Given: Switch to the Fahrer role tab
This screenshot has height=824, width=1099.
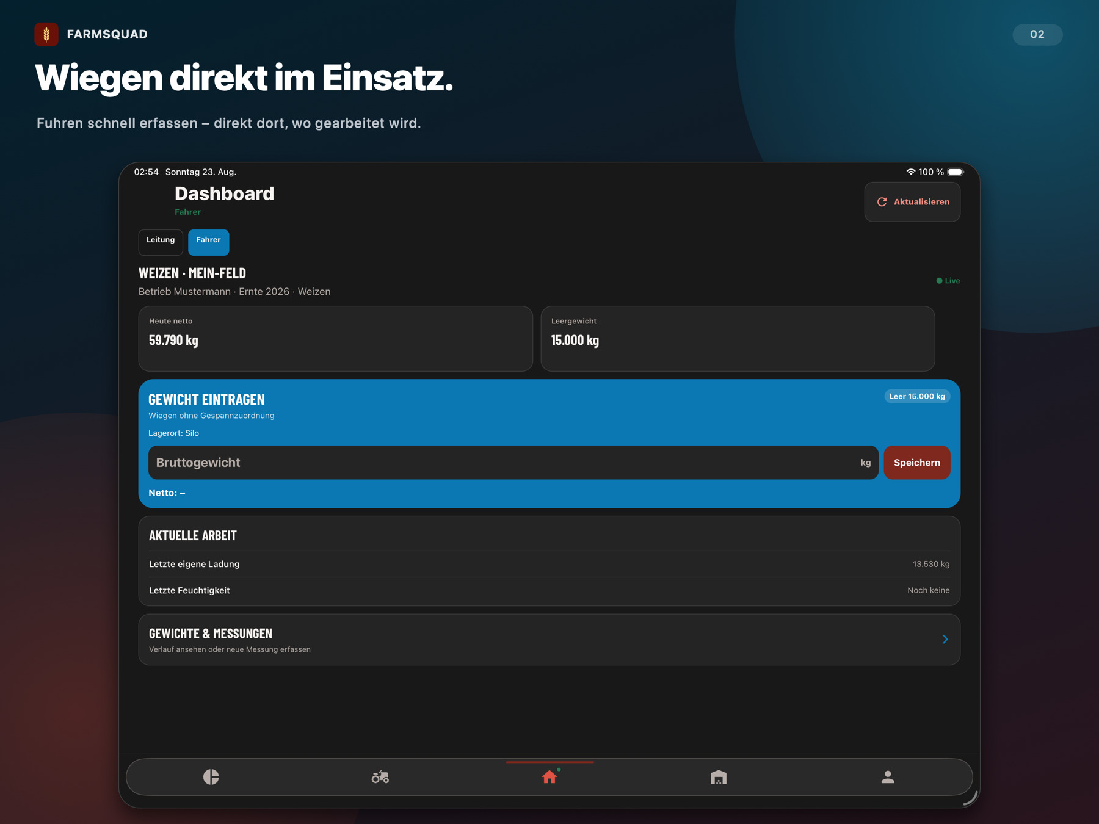Looking at the screenshot, I should (208, 242).
